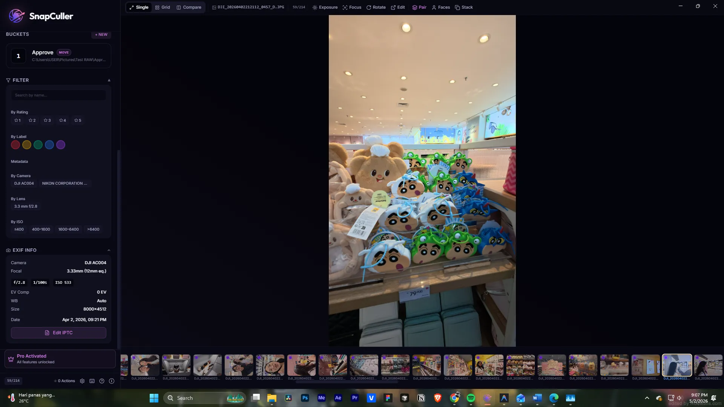Open File Explorer from the taskbar
724x407 pixels.
point(272,398)
